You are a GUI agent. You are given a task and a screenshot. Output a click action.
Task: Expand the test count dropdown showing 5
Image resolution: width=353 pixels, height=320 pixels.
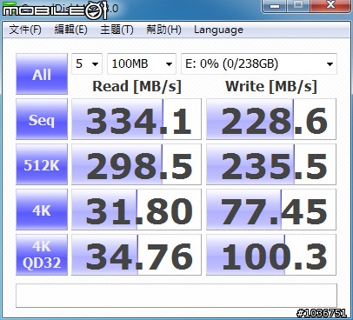coord(87,63)
